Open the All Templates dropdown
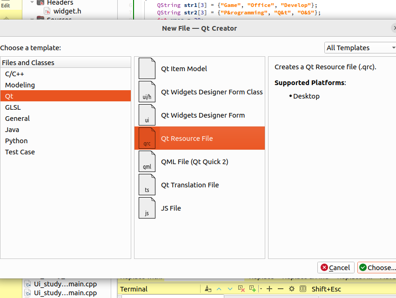 pyautogui.click(x=360, y=48)
